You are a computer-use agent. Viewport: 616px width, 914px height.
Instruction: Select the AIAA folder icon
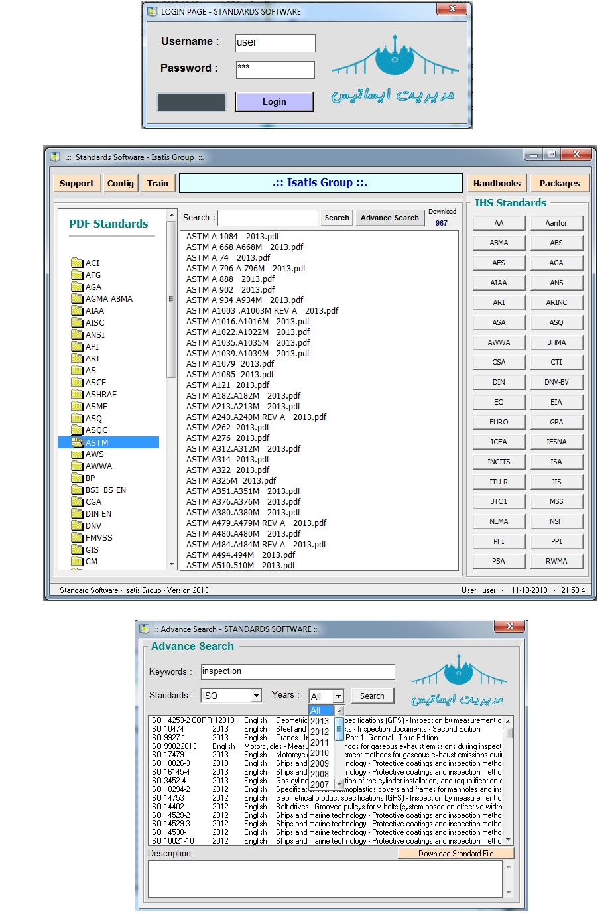click(x=77, y=311)
